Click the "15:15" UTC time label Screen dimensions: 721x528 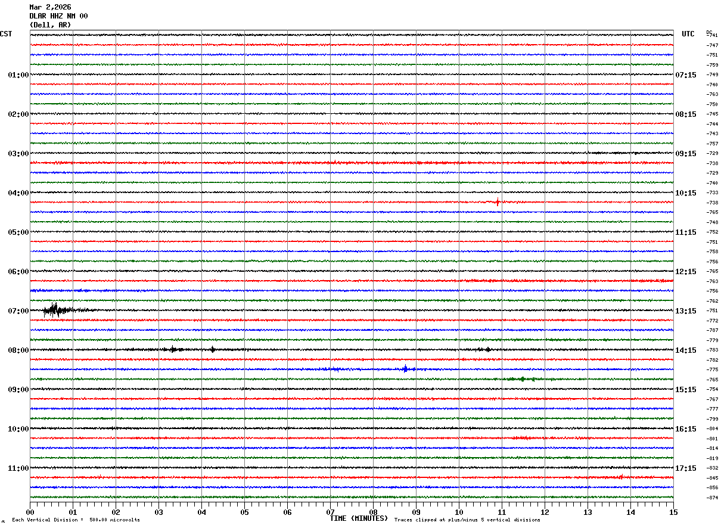pyautogui.click(x=686, y=390)
